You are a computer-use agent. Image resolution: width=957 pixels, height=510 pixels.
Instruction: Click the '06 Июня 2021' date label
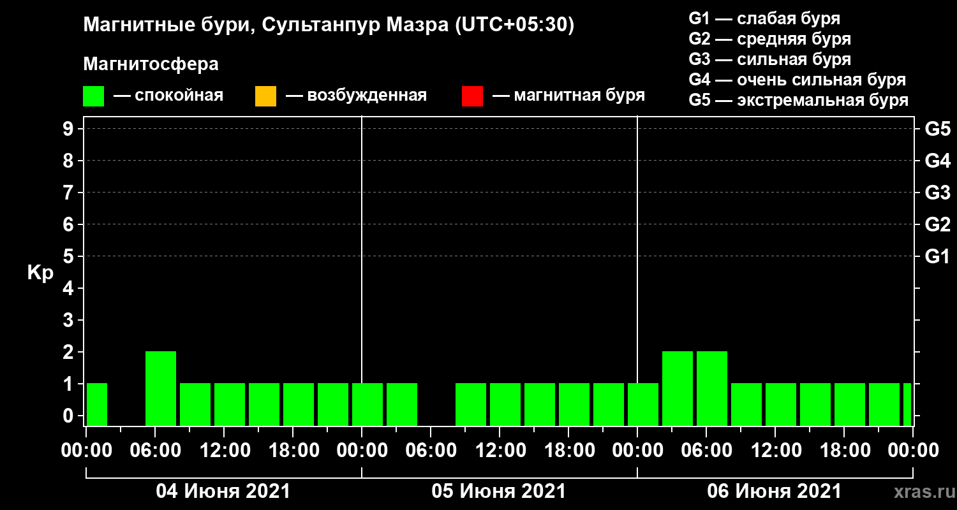775,492
